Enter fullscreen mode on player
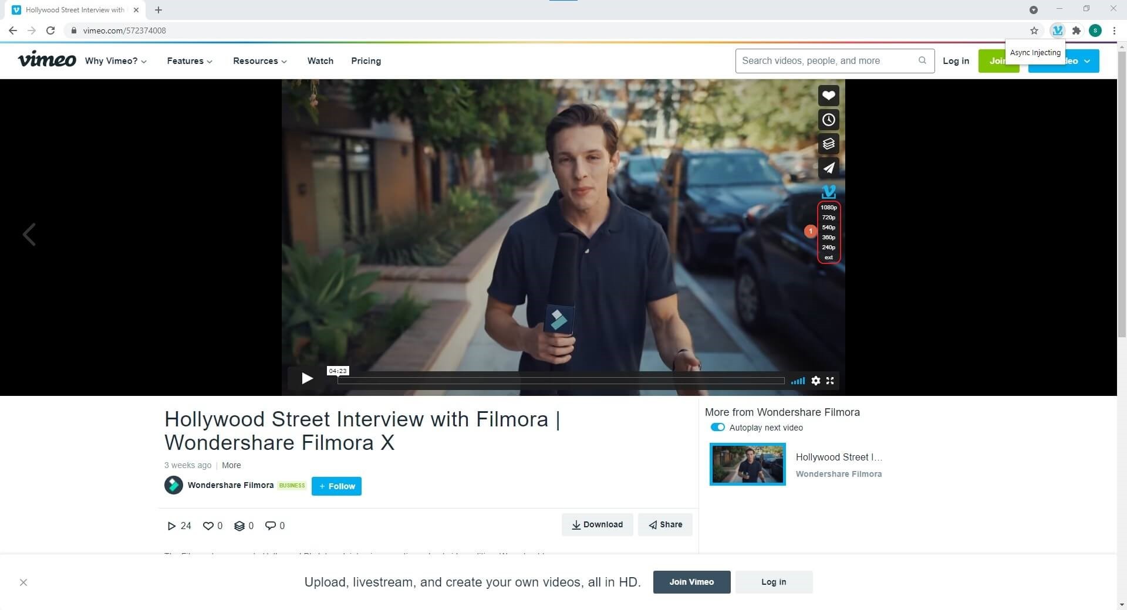This screenshot has width=1127, height=610. [x=830, y=381]
